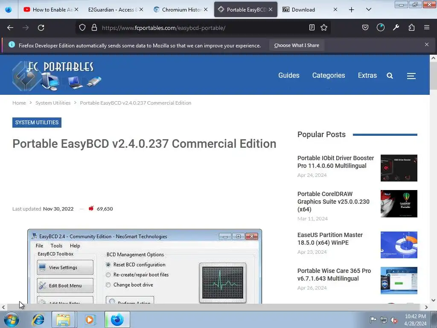
Task: Click the Firefox View icon in tab strip
Action: (x=9, y=9)
